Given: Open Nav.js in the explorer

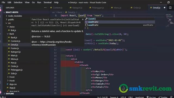Looking at the screenshot, I should pos(14,63).
